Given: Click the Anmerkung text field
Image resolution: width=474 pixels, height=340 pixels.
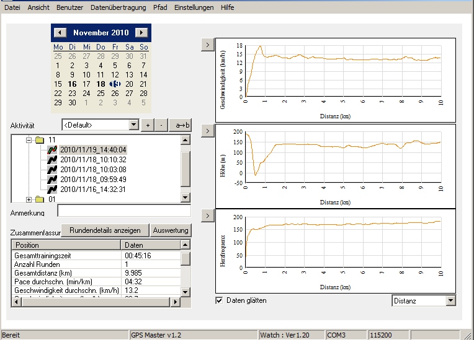Looking at the screenshot, I should click(x=123, y=212).
